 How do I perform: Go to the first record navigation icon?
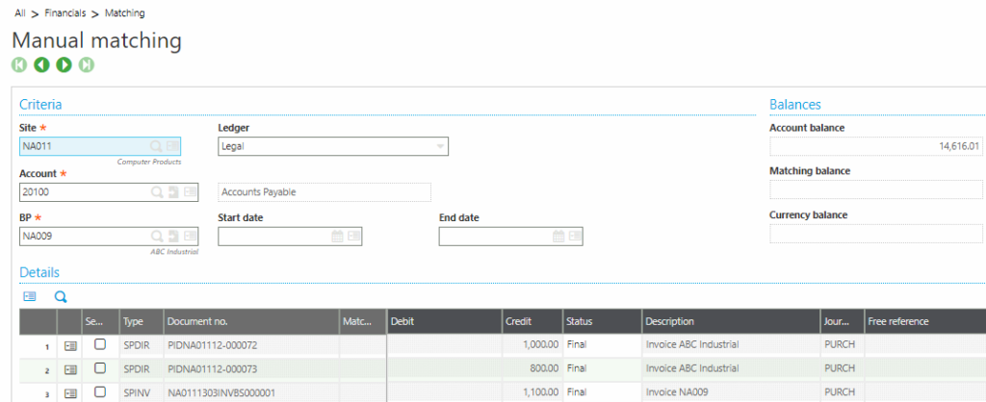pyautogui.click(x=18, y=65)
